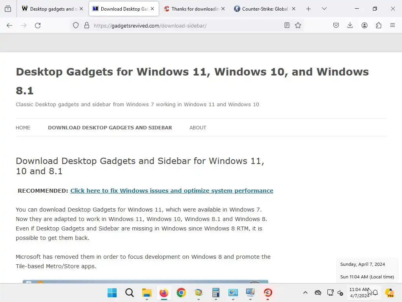Open the cloud sync-off tray icon
Image resolution: width=402 pixels, height=302 pixels.
coord(318,293)
